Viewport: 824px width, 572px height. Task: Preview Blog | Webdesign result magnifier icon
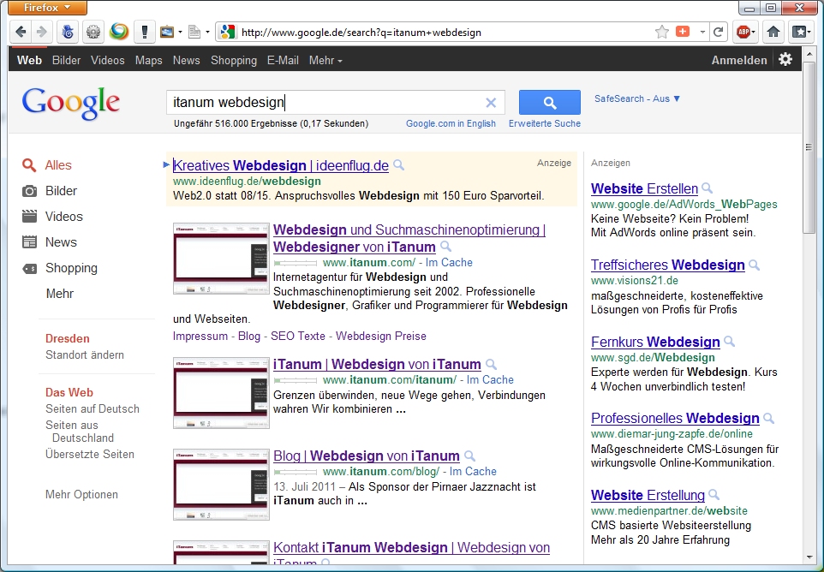point(470,456)
